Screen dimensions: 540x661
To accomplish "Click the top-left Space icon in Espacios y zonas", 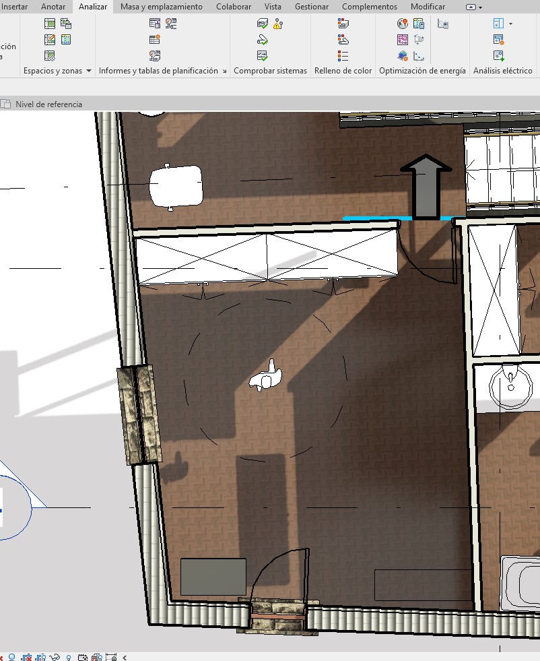I will click(50, 24).
